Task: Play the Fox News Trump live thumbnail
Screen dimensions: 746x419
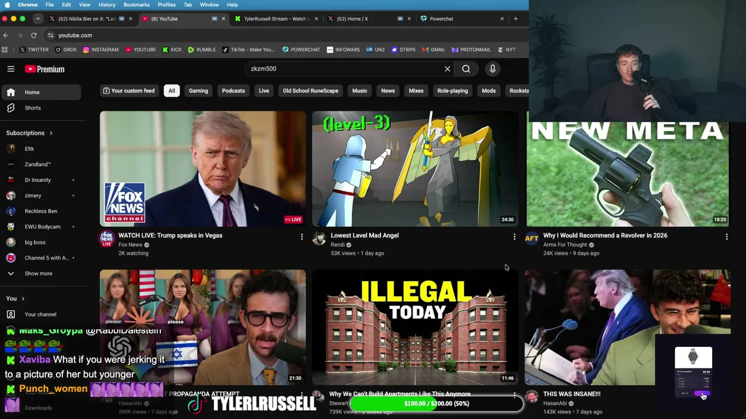Action: pos(203,169)
